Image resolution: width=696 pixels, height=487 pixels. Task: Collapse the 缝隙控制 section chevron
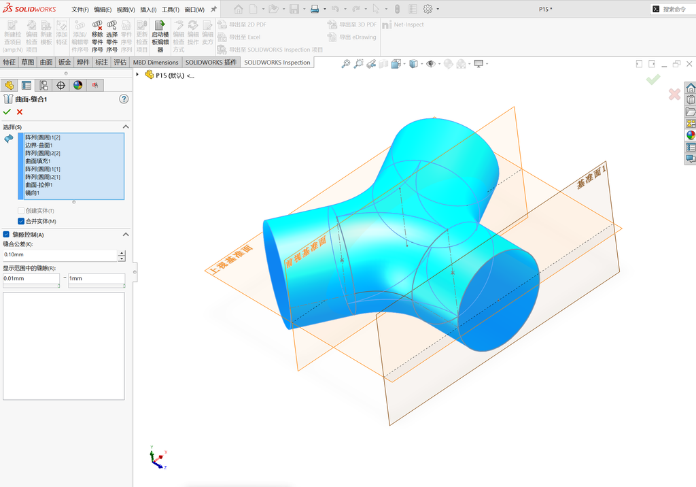[x=126, y=235]
